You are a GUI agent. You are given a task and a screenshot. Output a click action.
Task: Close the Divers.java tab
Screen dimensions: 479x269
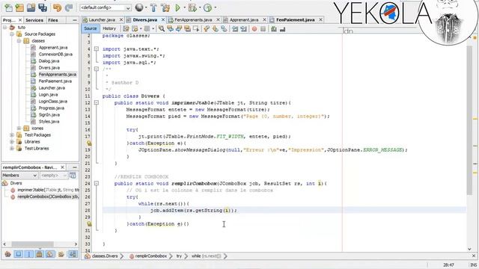(163, 20)
